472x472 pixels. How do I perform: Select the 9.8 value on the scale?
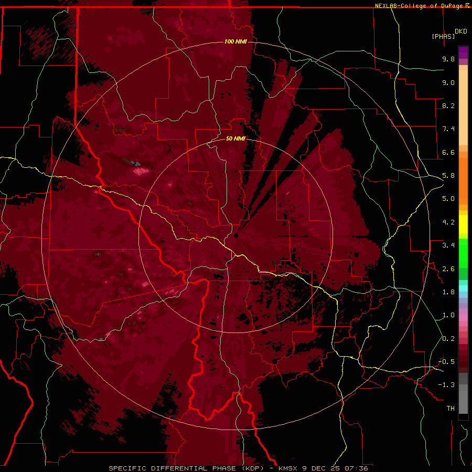coord(448,59)
